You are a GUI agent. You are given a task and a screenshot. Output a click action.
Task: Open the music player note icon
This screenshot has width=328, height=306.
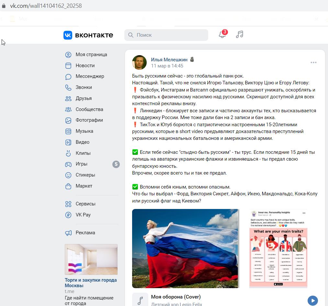(x=240, y=34)
